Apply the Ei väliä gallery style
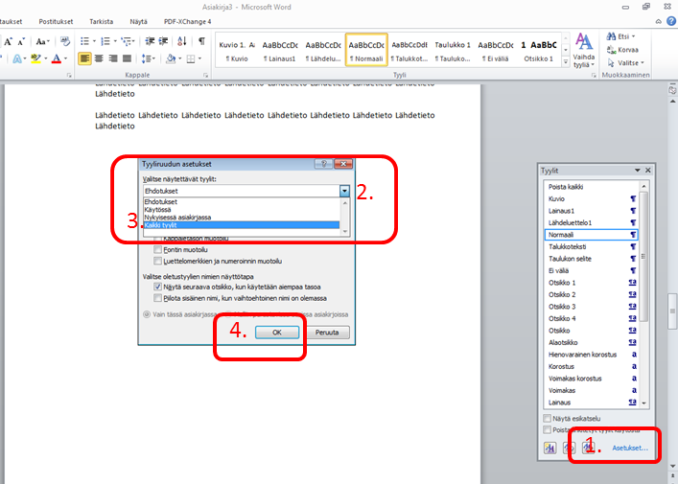678x484 pixels. 496,50
